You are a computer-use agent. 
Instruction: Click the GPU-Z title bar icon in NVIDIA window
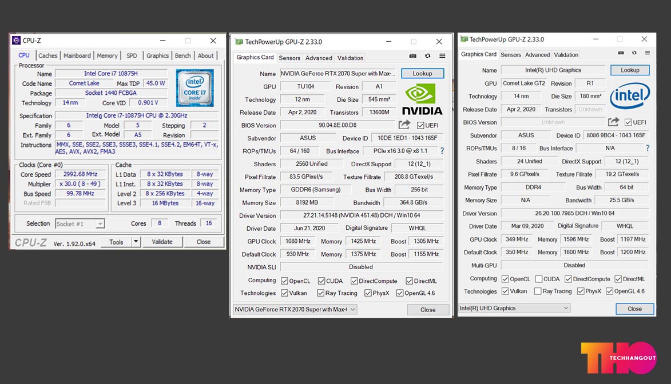[239, 42]
